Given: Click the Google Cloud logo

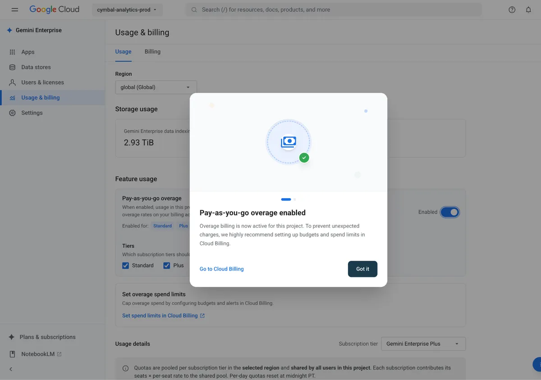Looking at the screenshot, I should [54, 9].
